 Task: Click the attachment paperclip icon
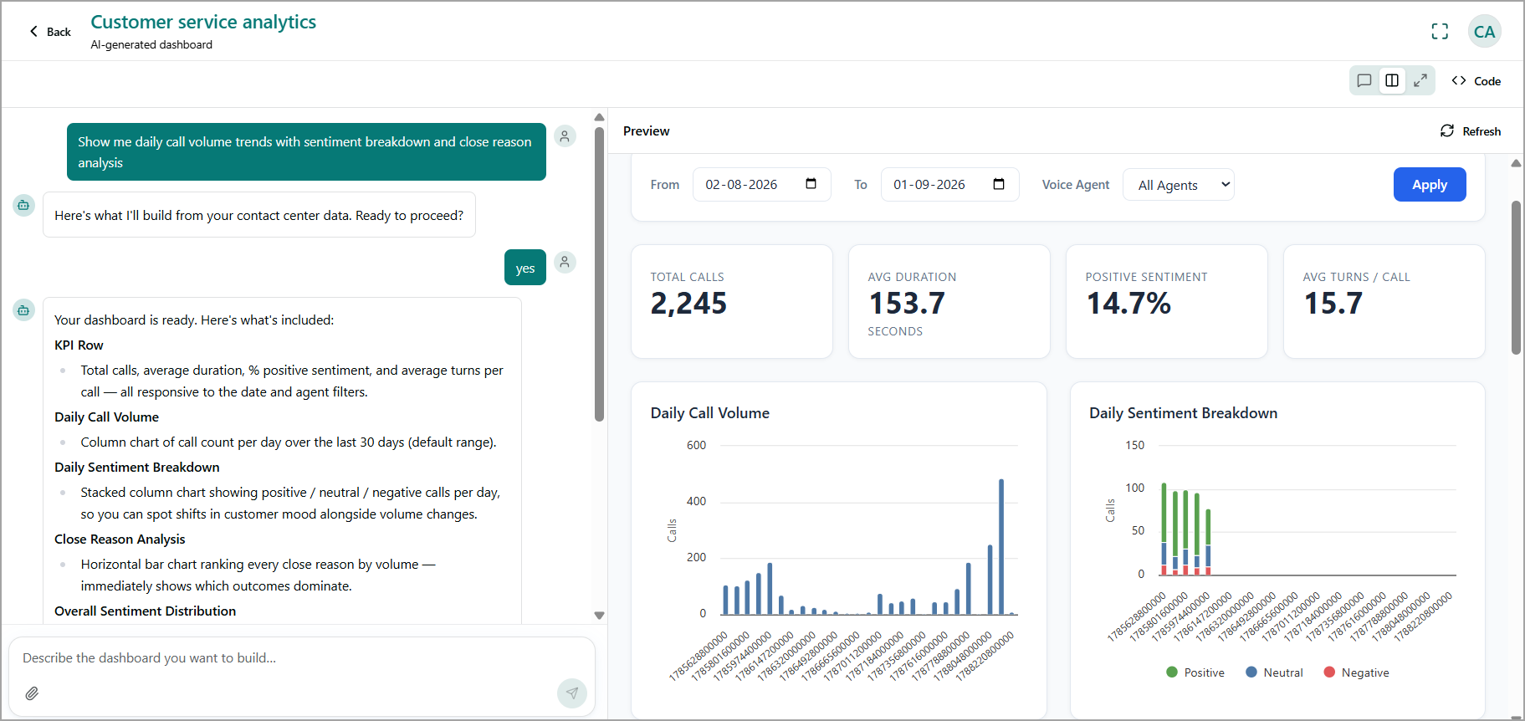[32, 693]
